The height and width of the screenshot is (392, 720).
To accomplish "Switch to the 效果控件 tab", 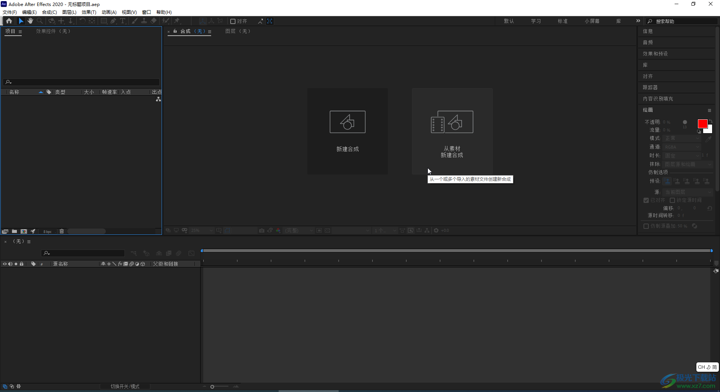I will [x=53, y=32].
